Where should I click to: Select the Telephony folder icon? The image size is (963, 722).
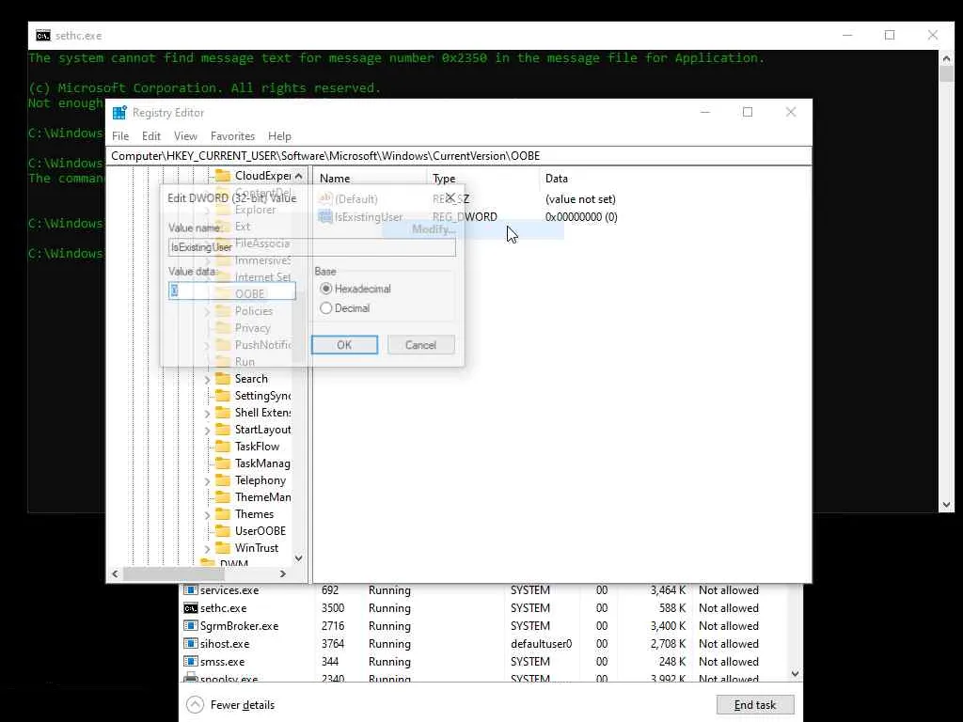pos(222,480)
